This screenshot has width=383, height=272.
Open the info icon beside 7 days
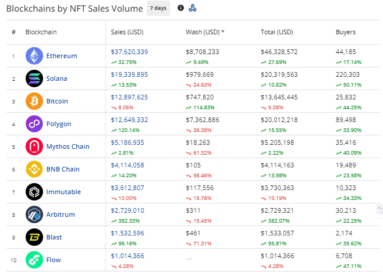click(181, 8)
